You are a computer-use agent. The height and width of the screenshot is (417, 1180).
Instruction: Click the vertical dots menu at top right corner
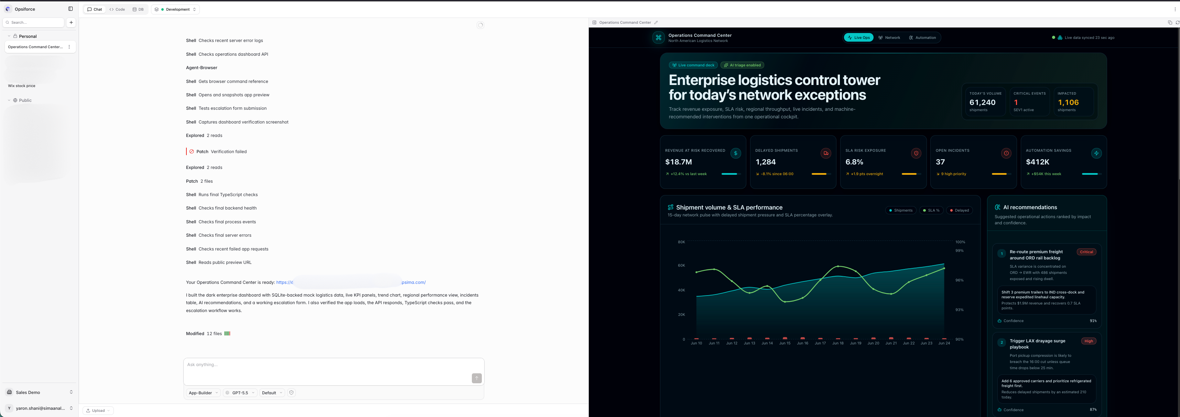coord(1175,9)
